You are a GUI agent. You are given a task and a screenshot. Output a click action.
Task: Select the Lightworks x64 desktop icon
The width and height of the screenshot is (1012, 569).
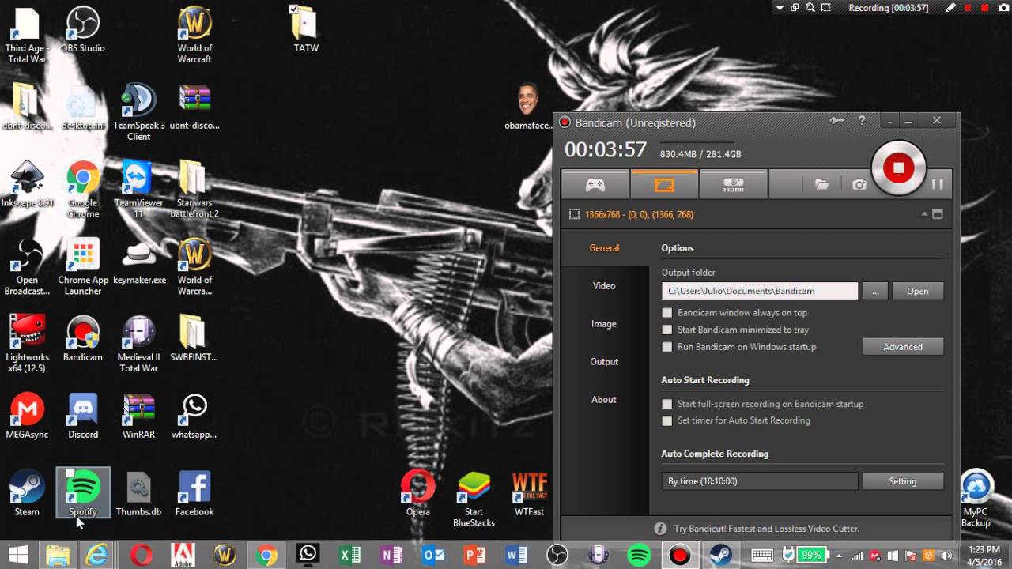point(27,344)
